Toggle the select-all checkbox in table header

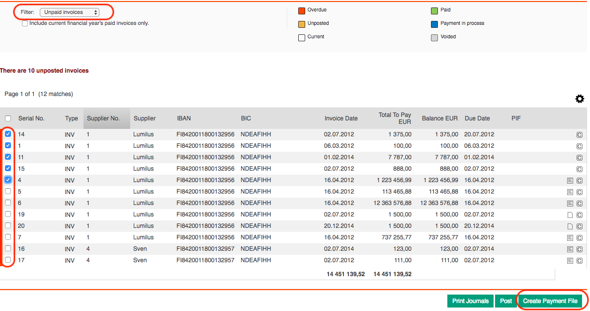tap(8, 118)
